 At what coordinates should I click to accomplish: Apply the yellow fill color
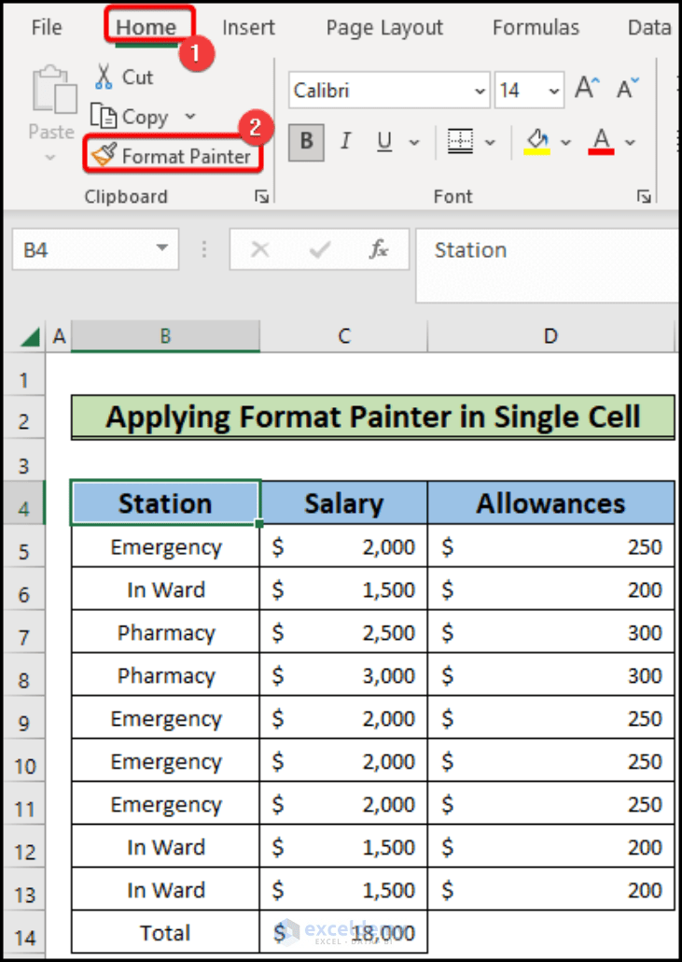pos(537,142)
